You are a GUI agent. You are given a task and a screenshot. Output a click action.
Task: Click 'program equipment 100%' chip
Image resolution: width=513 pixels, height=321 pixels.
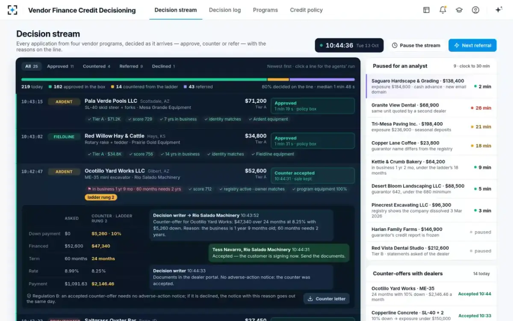pos(320,189)
